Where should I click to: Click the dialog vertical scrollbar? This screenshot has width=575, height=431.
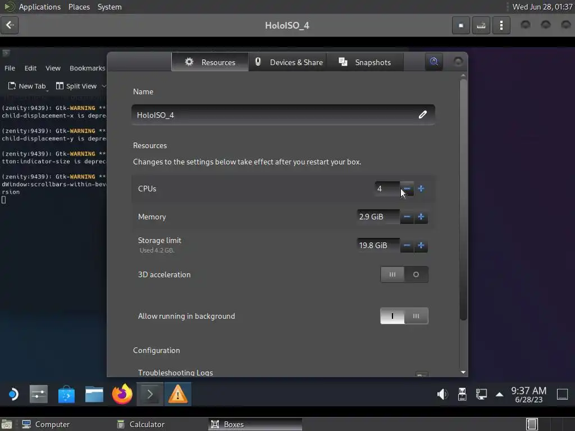463,200
